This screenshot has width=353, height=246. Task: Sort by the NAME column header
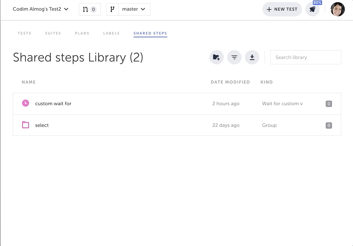pos(29,82)
